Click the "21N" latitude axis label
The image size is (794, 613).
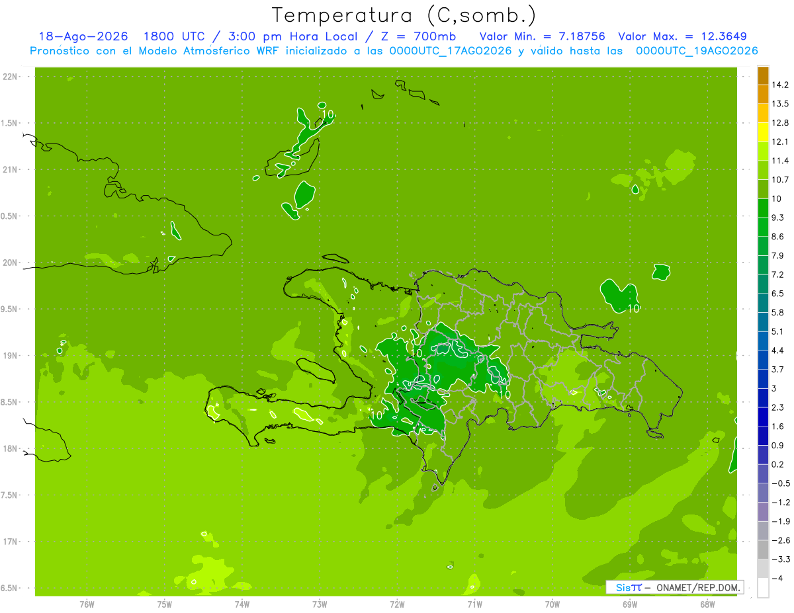click(x=11, y=170)
